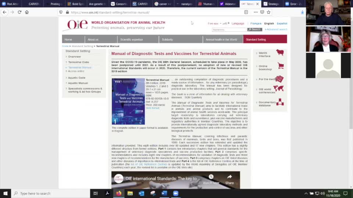Open the browser home page icon
353x198 pixels.
[27, 12]
